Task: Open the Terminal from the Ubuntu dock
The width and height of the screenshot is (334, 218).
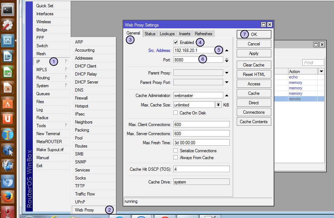Action: pyautogui.click(x=8, y=9)
